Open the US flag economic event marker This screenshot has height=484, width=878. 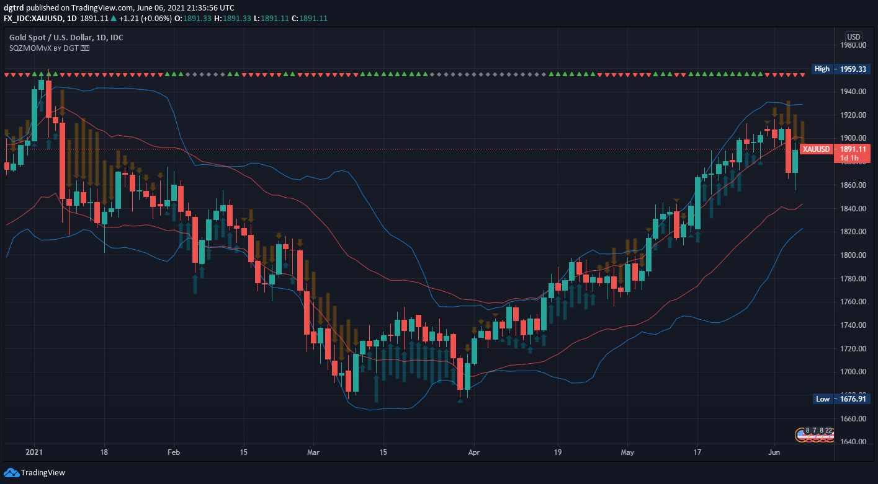point(801,436)
